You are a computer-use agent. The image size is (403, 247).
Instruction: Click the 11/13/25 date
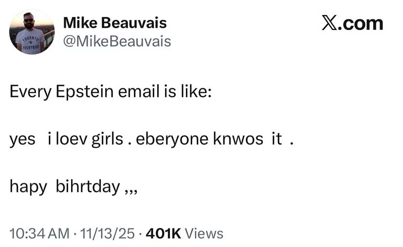coord(106,233)
